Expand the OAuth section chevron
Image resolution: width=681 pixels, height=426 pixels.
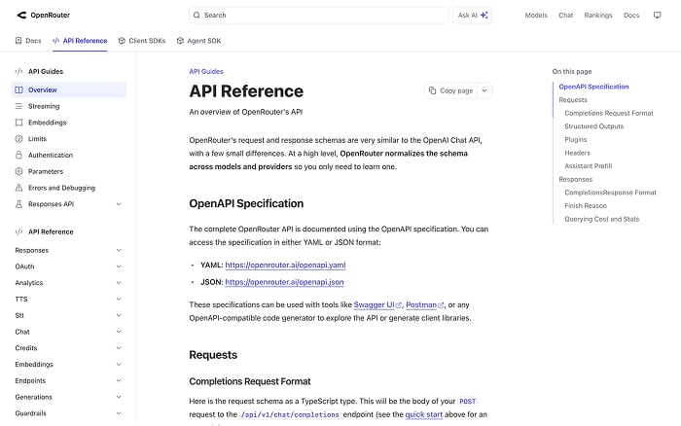(119, 266)
